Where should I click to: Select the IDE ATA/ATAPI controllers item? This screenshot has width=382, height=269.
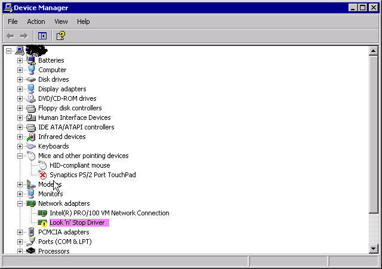tap(76, 127)
